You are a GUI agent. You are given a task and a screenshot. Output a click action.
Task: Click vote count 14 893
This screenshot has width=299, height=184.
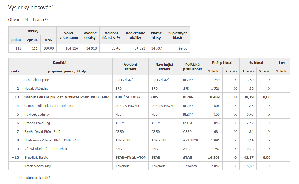(214, 157)
